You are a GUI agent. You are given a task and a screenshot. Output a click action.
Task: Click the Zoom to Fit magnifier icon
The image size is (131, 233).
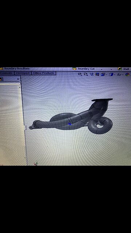click(80, 74)
